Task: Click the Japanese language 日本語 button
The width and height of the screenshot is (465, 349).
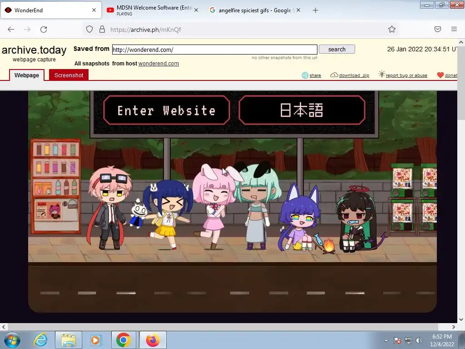Action: [302, 110]
